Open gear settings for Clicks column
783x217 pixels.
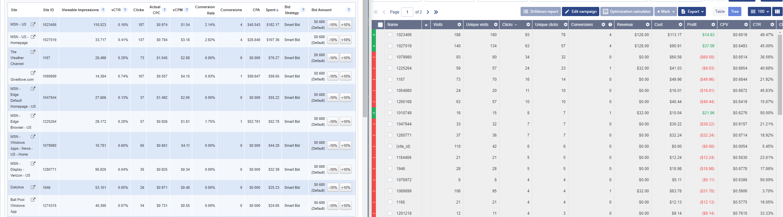coord(528,25)
